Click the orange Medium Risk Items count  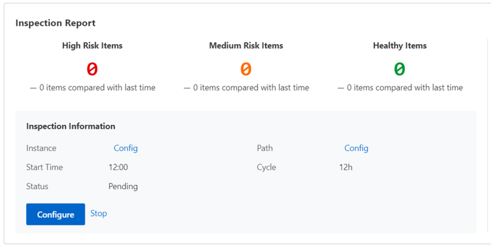[x=246, y=69]
